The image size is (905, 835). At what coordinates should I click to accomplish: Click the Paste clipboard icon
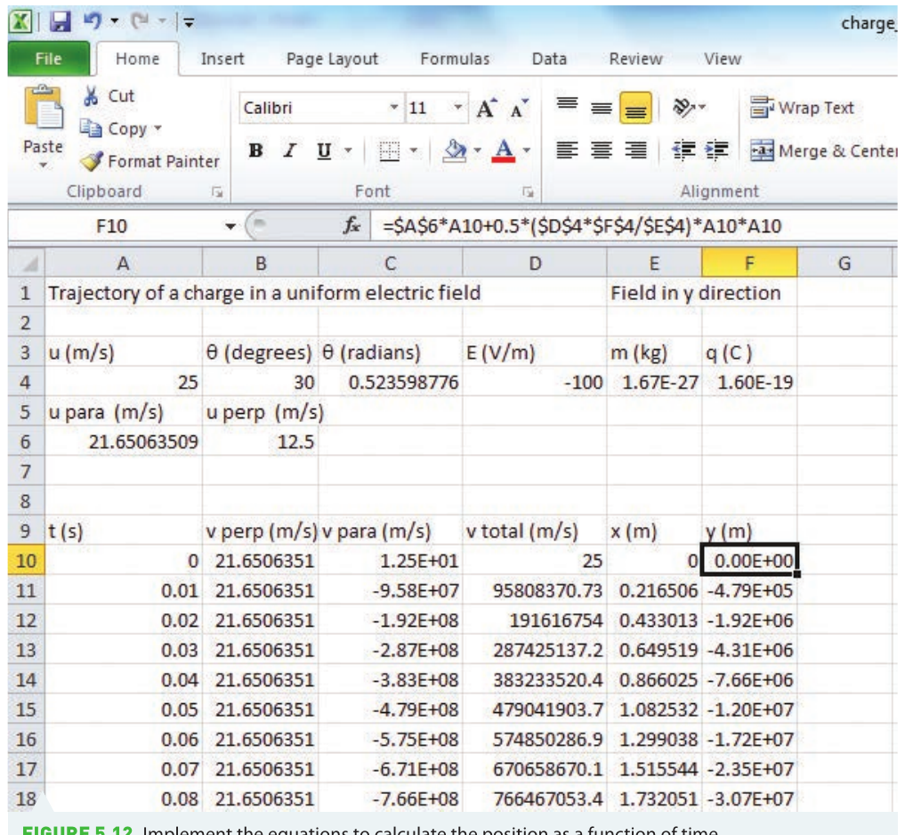click(x=44, y=107)
